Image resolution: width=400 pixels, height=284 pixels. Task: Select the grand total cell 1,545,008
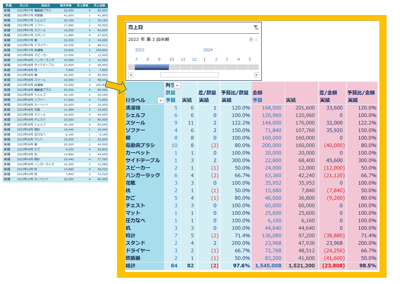point(268,266)
